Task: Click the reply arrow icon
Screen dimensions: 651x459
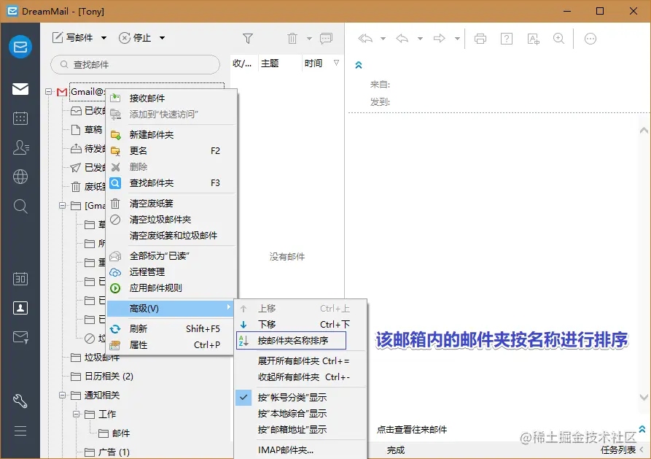Action: [x=402, y=39]
